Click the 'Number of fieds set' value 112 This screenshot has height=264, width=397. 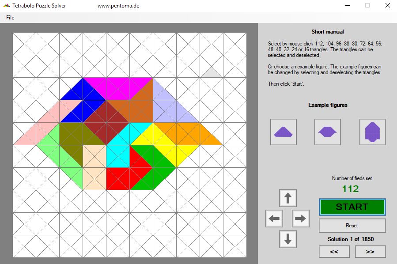click(351, 189)
